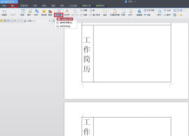Open the 办公空间 tab

[x=73, y=6]
